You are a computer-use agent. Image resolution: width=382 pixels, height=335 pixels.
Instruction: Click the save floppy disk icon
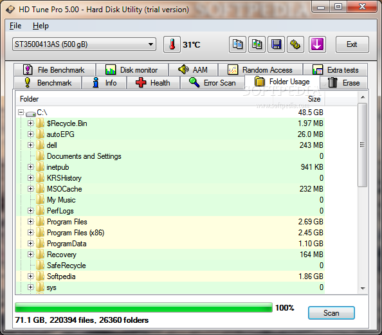click(276, 44)
